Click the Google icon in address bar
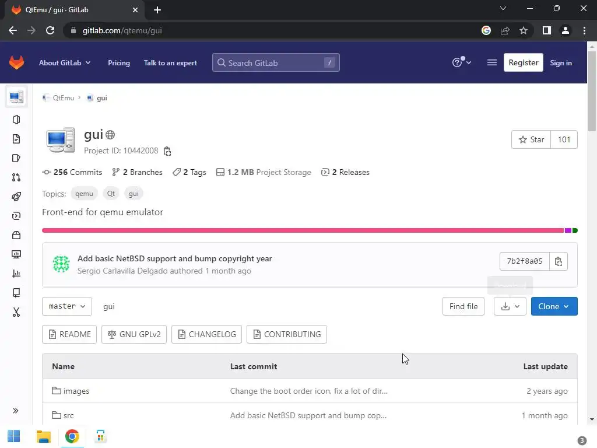Image resolution: width=597 pixels, height=448 pixels. [486, 30]
